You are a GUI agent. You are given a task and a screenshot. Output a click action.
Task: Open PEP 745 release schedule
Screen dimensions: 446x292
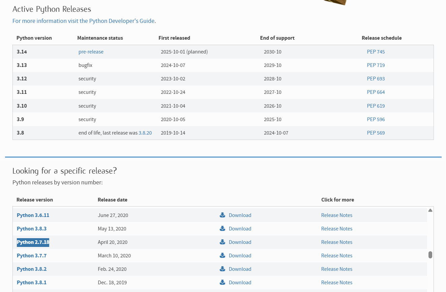376,52
